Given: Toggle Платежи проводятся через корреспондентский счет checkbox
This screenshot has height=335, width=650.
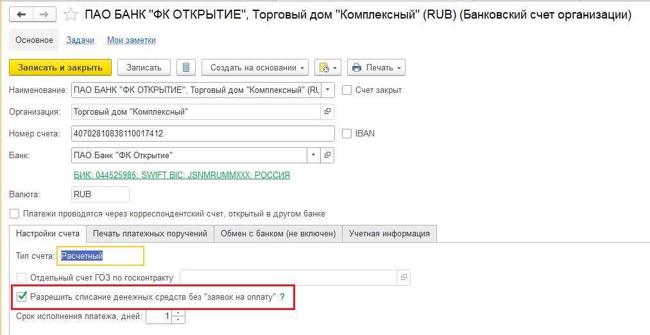Looking at the screenshot, I should click(15, 214).
